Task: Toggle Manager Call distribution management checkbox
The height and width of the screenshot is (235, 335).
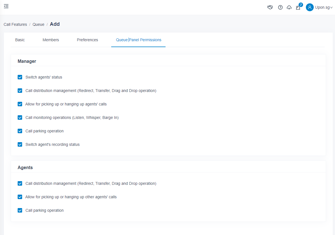Action: 20,91
